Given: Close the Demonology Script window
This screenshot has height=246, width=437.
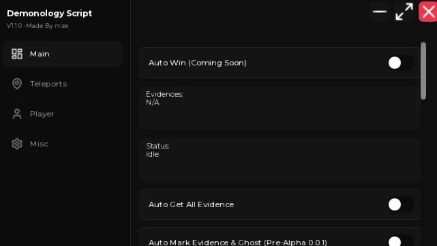Looking at the screenshot, I should pos(428,12).
